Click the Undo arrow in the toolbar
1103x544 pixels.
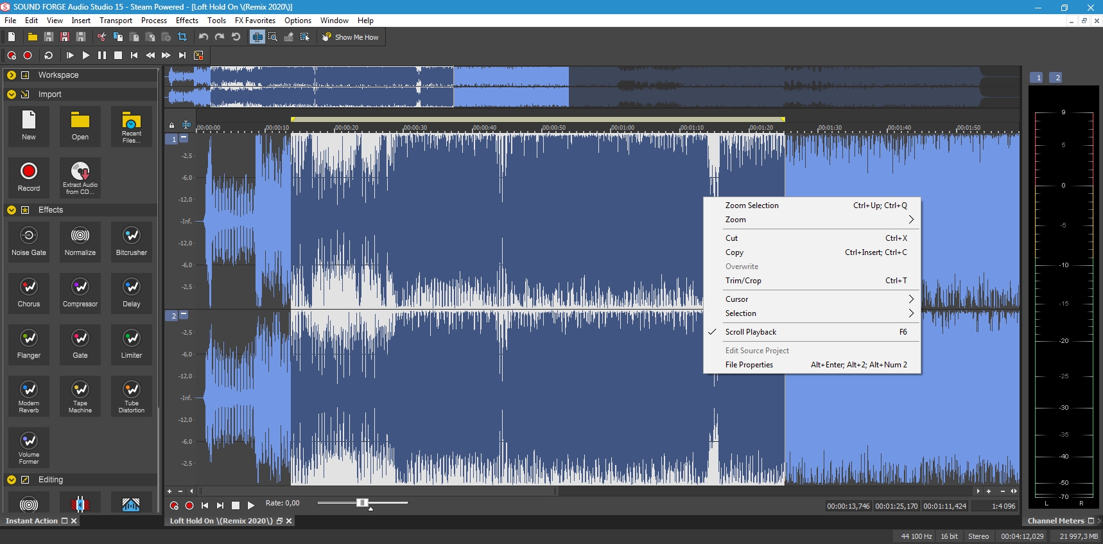point(204,37)
